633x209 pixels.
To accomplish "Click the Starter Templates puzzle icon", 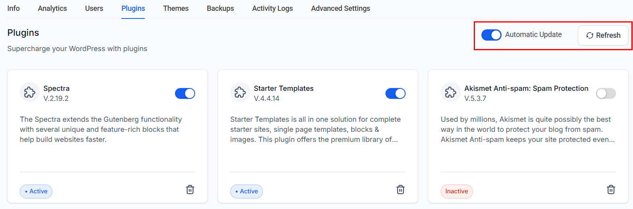I will tap(240, 92).
